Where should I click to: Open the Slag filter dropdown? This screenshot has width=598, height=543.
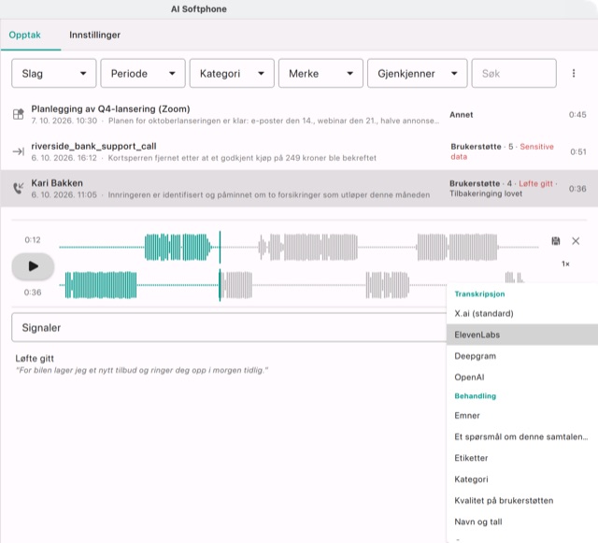54,73
